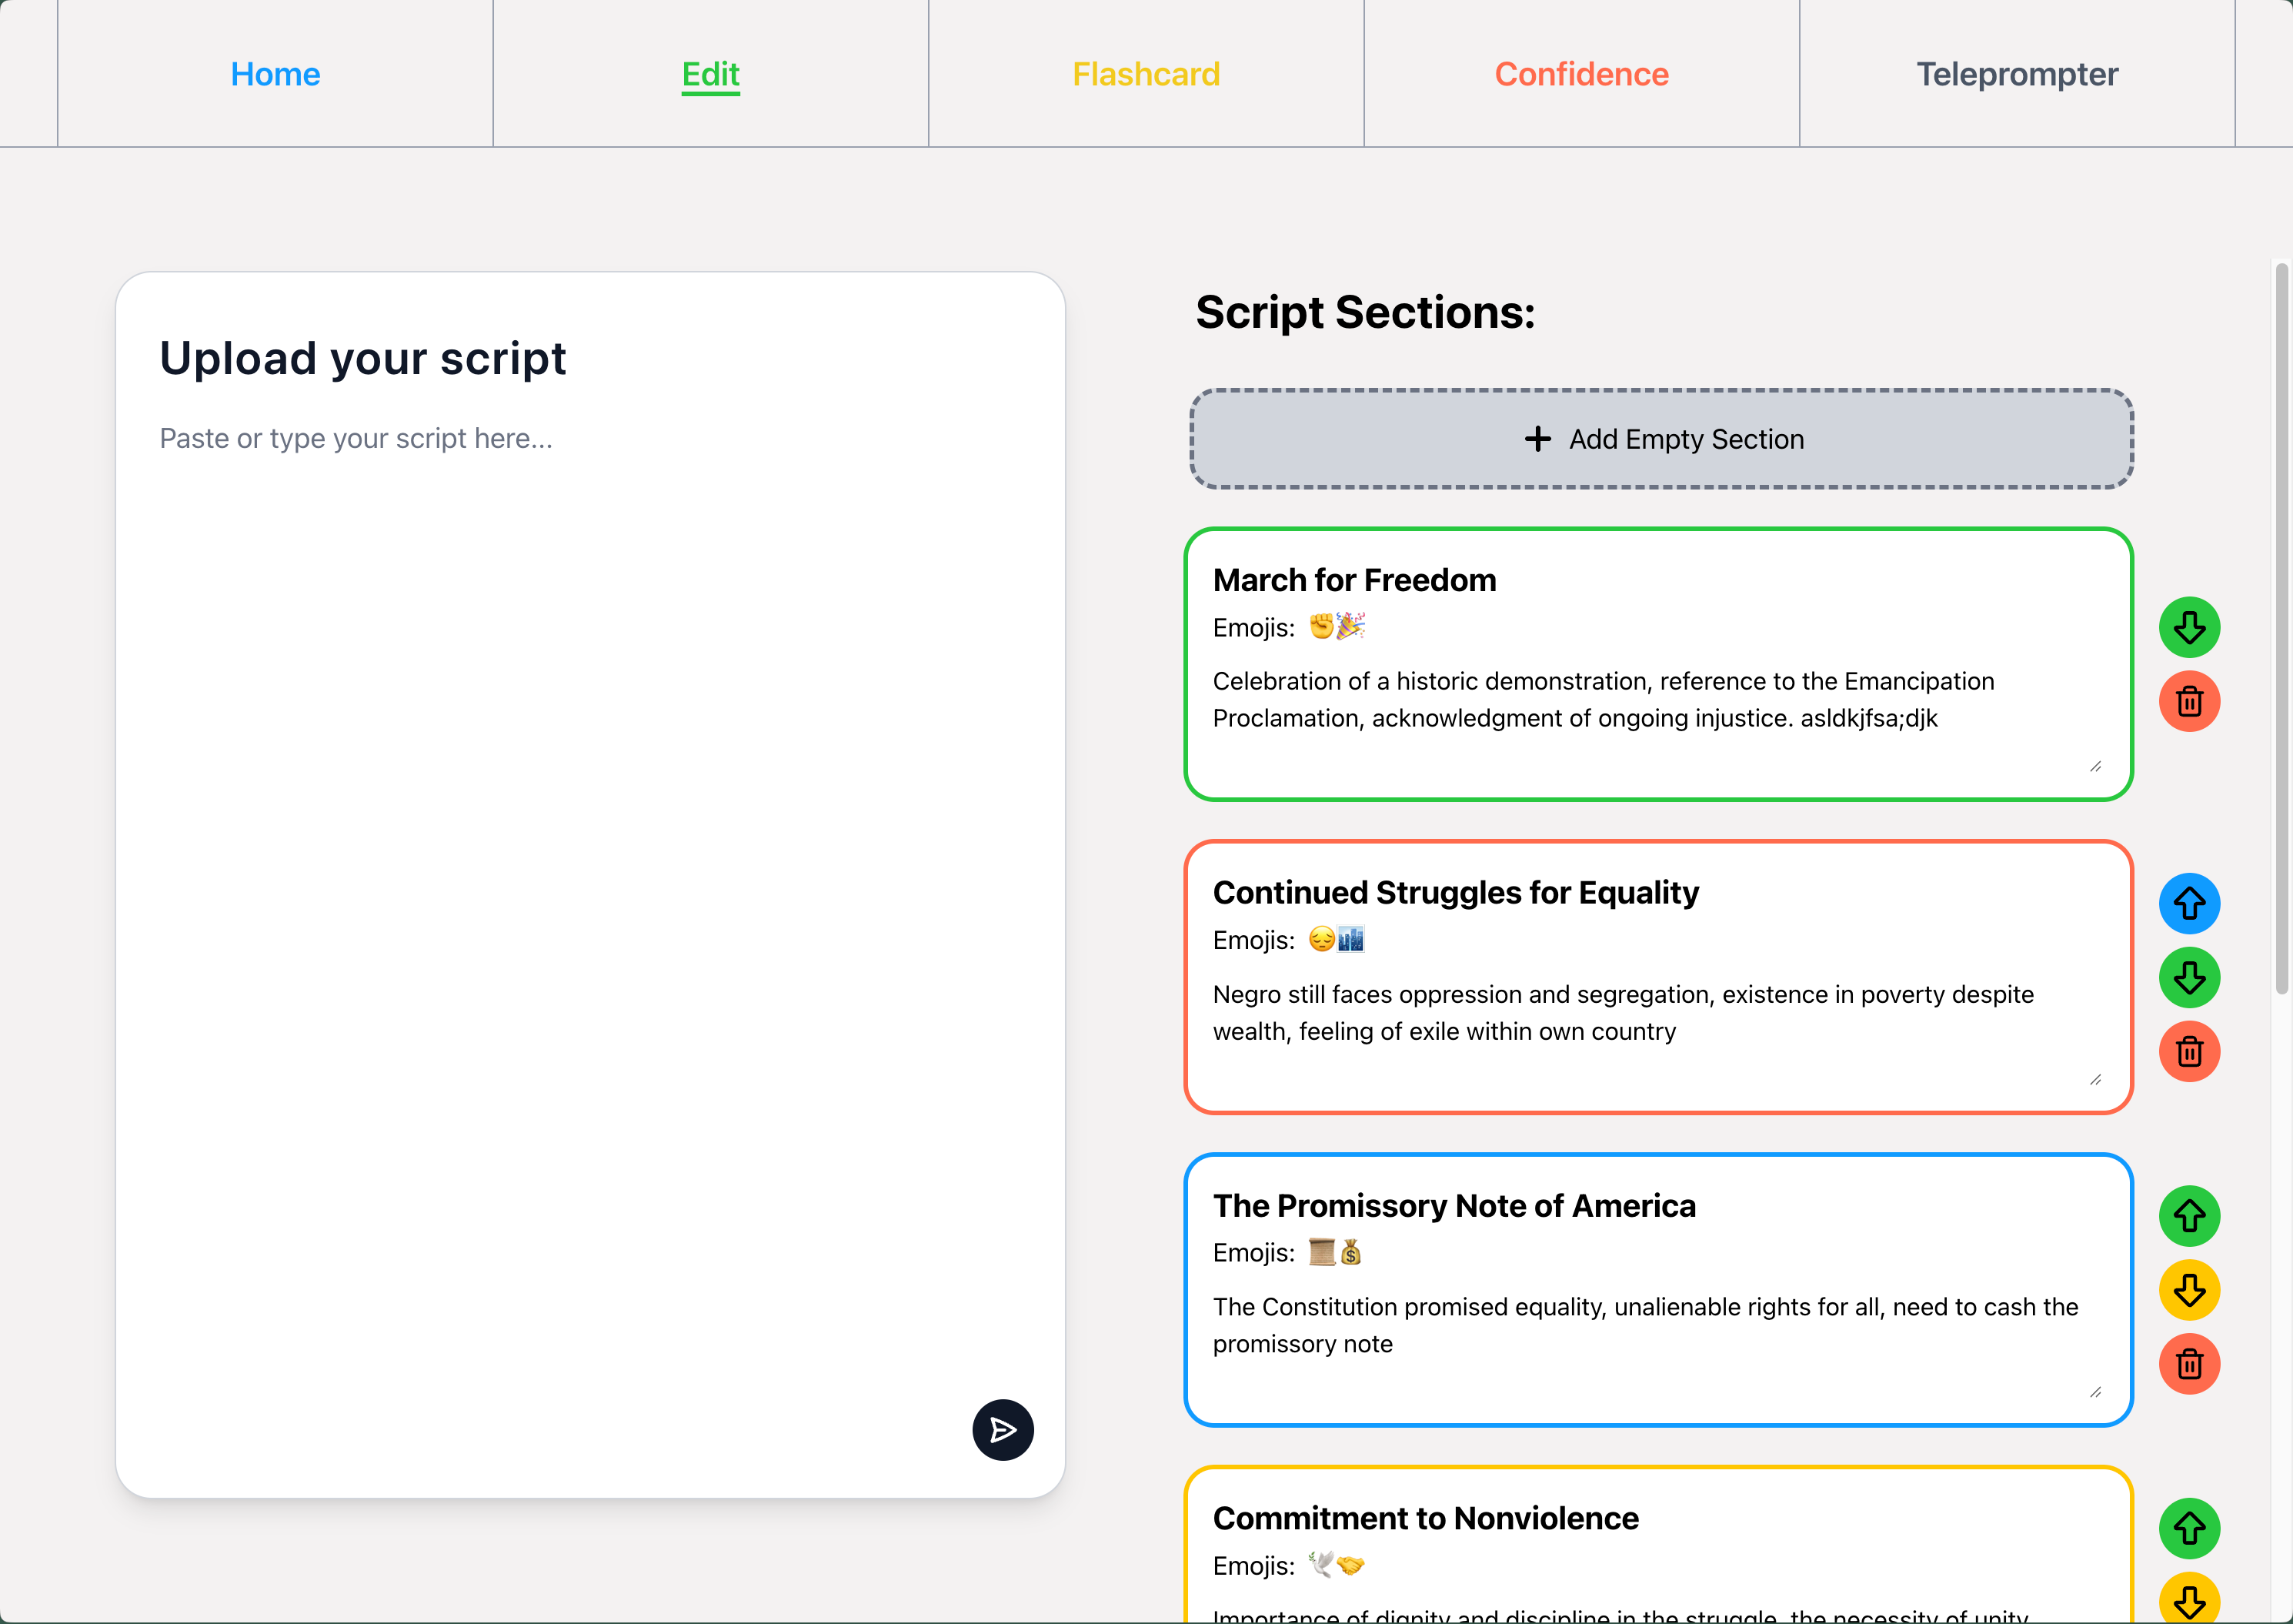
Task: Move March for Freedom section down
Action: [2188, 628]
